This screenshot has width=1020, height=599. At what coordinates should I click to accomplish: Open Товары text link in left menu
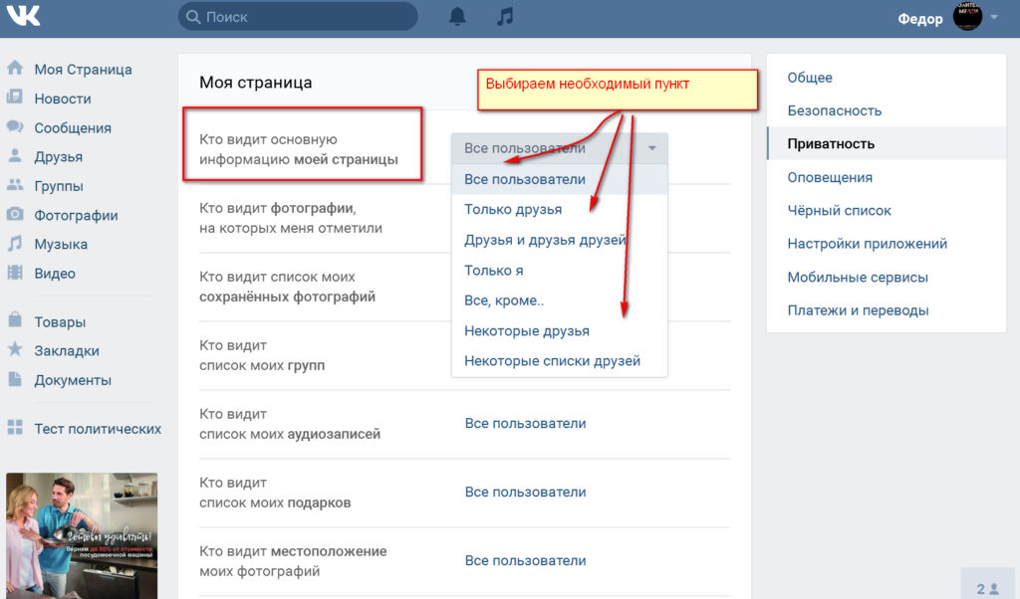tap(60, 322)
